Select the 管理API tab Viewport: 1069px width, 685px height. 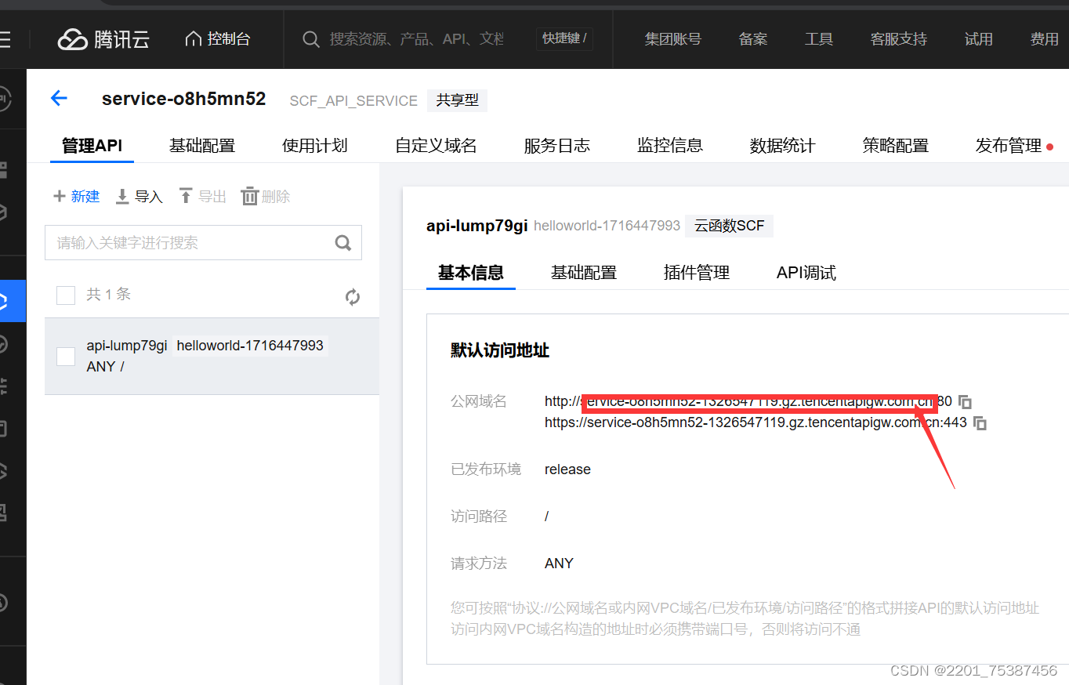point(92,146)
